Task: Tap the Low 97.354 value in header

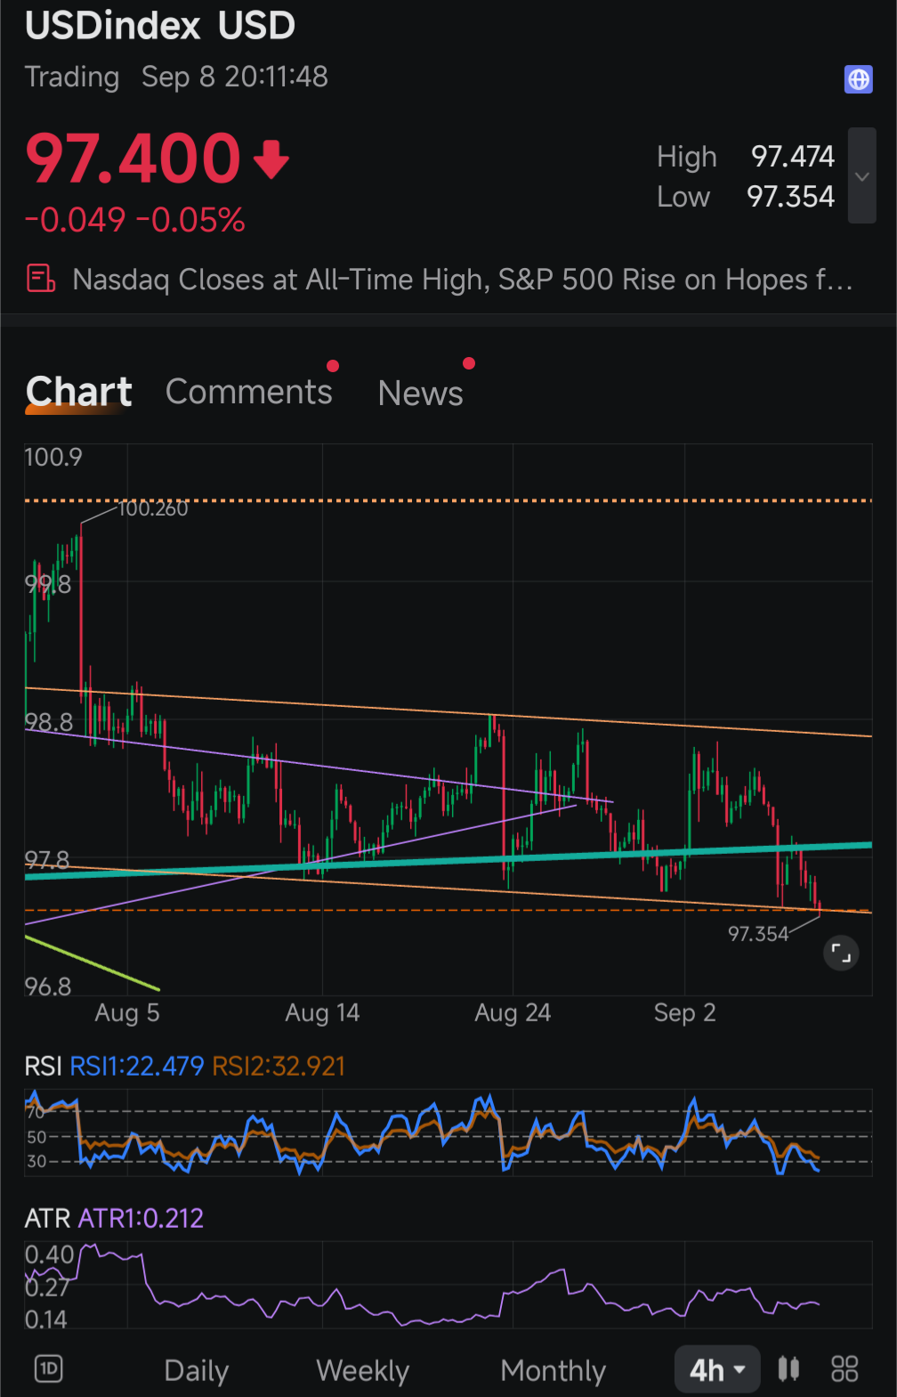Action: point(790,197)
